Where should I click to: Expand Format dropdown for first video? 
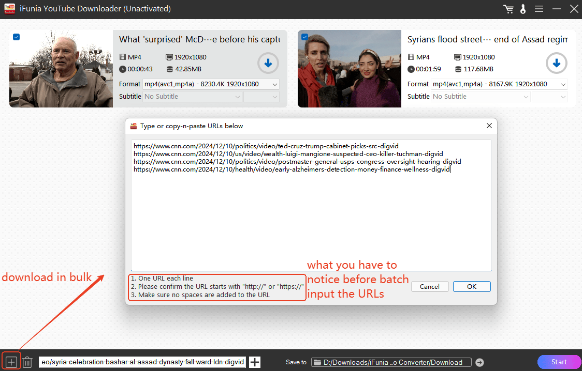[211, 84]
